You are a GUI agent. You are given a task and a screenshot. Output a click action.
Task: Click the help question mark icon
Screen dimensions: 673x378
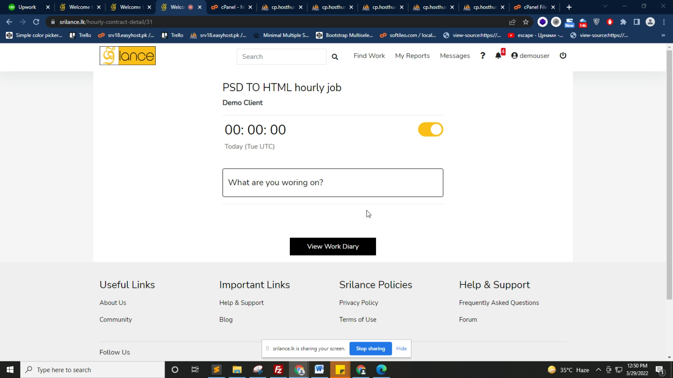[483, 56]
